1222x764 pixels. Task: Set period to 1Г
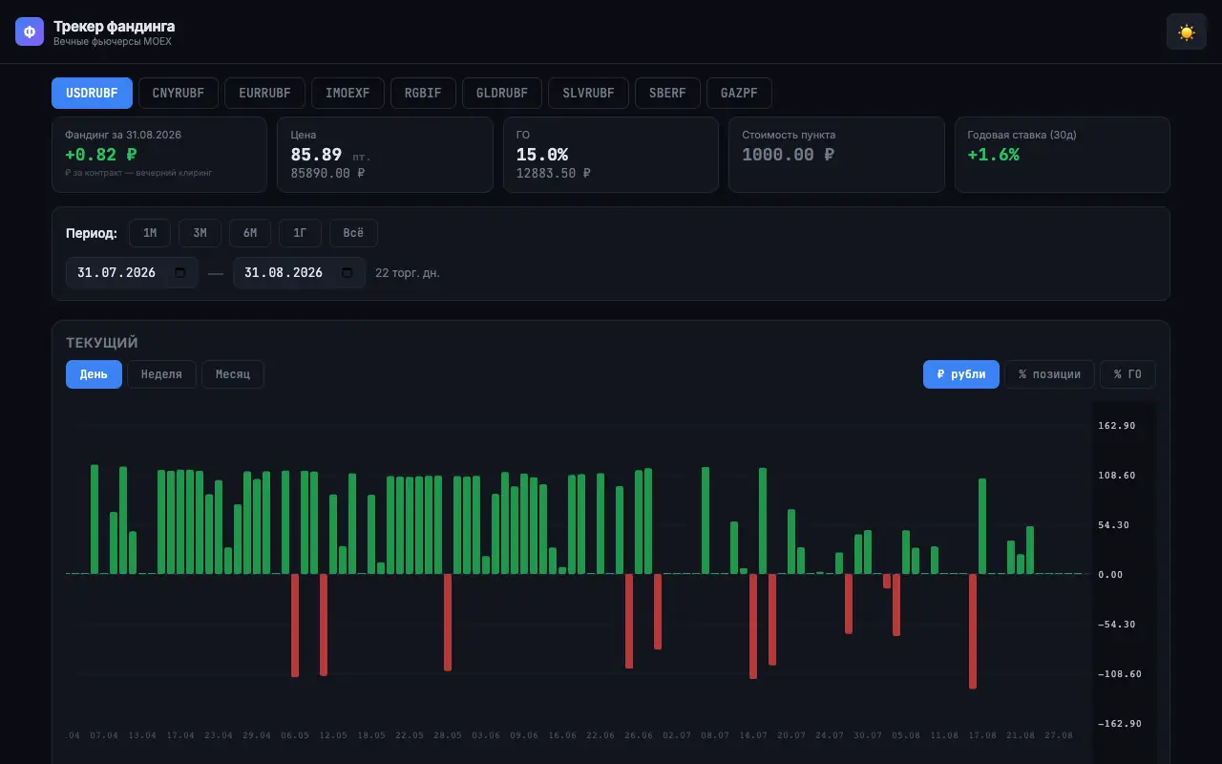click(x=300, y=233)
